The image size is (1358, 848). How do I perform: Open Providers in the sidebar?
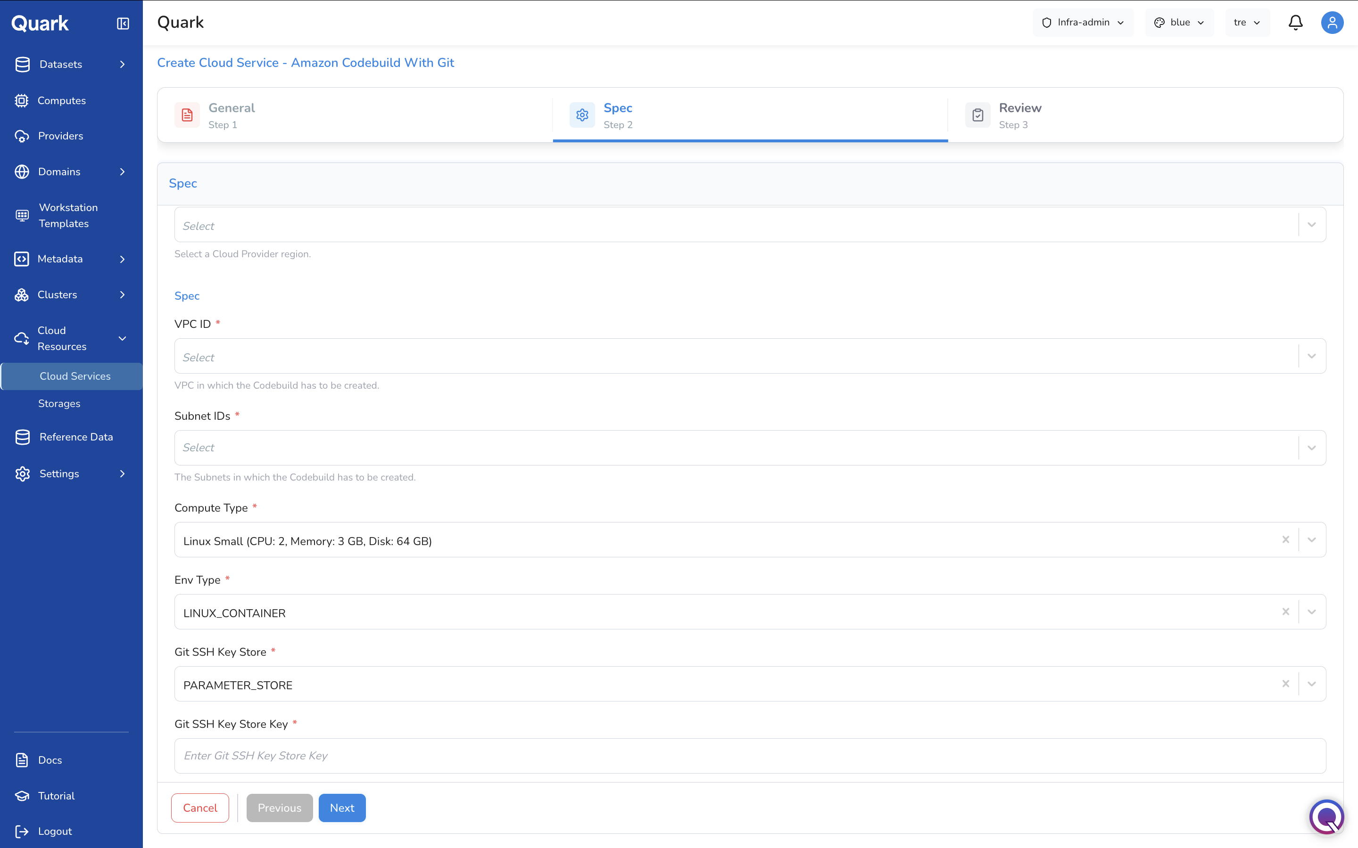(61, 136)
